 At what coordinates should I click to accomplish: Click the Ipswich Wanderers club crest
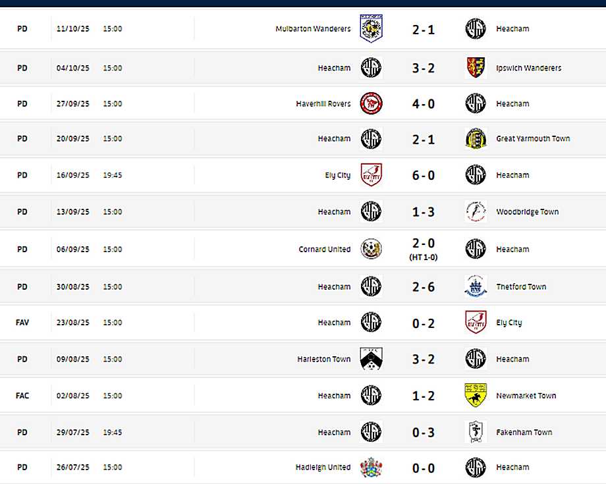[475, 68]
